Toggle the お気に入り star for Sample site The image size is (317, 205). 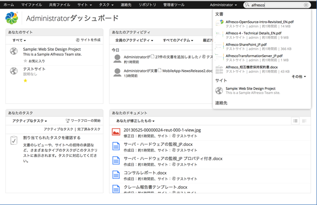click(25, 61)
